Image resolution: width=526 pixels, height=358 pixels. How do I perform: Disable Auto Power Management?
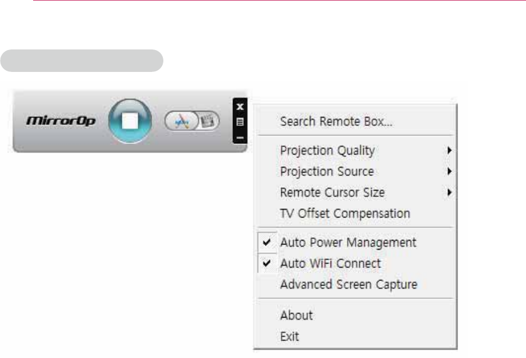click(348, 243)
